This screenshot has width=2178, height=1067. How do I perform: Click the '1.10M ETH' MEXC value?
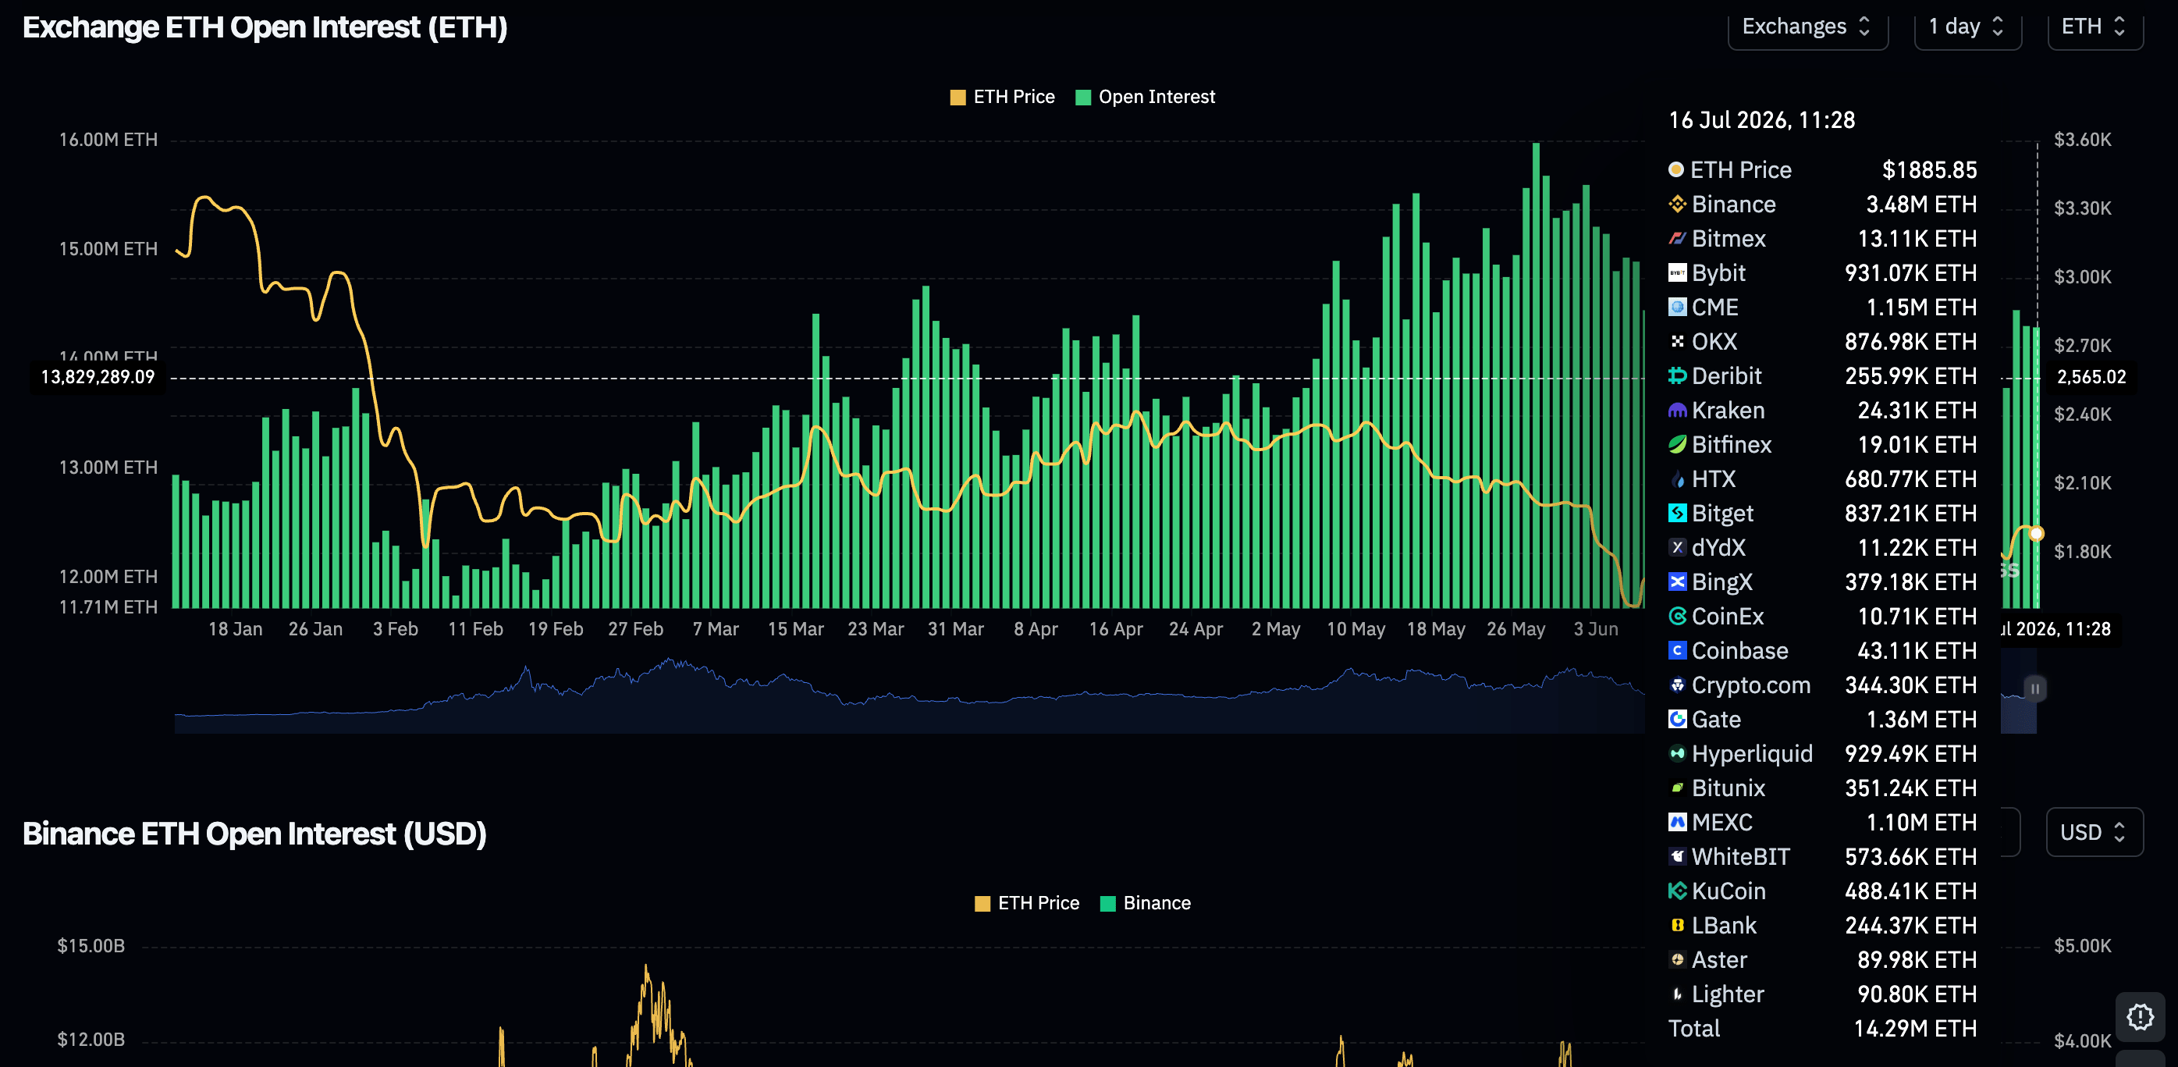[1921, 823]
